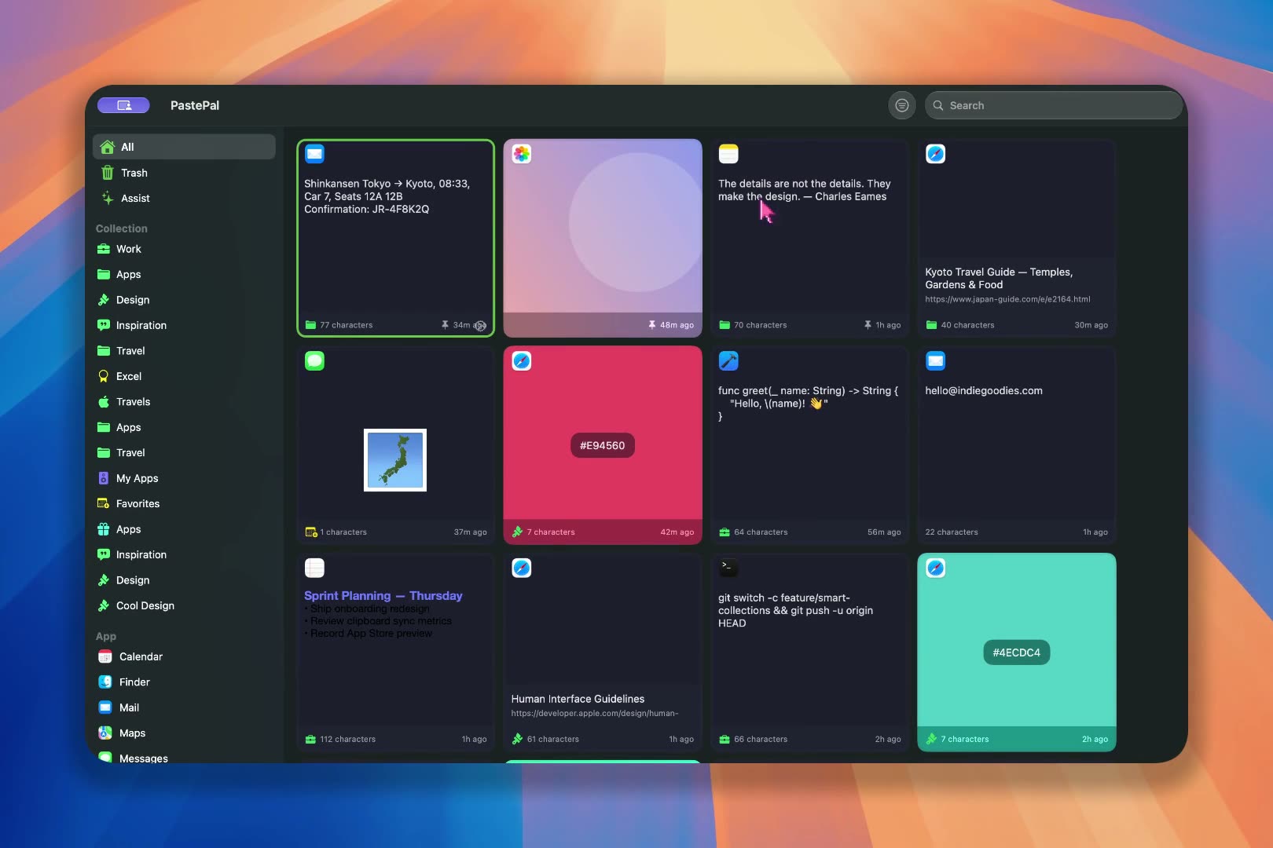The image size is (1273, 848).
Task: Click the Safari icon on the #4ECDC4 card
Action: [935, 568]
